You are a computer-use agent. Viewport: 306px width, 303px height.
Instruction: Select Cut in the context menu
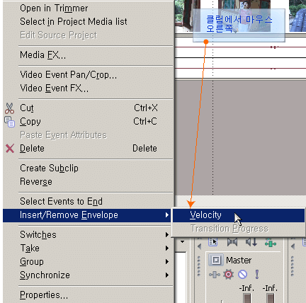(x=89, y=108)
